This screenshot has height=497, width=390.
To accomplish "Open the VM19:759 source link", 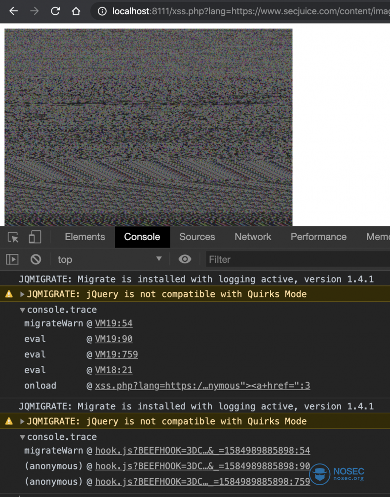I will 117,355.
